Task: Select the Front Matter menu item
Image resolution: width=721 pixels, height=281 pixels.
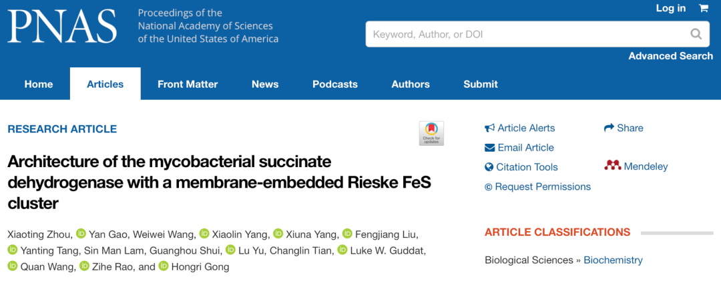Action: [x=188, y=85]
